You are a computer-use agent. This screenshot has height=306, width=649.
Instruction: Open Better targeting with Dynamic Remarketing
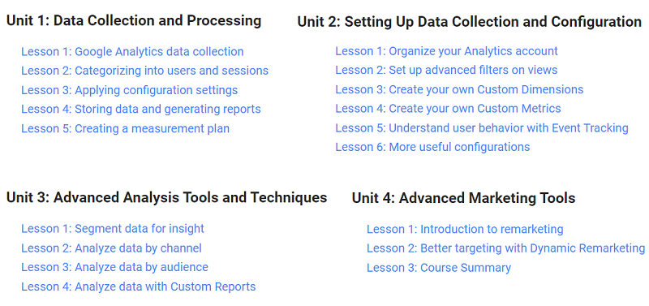click(x=505, y=248)
